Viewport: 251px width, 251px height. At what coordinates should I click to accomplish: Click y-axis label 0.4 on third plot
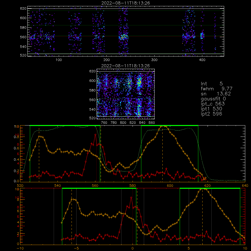17,160
